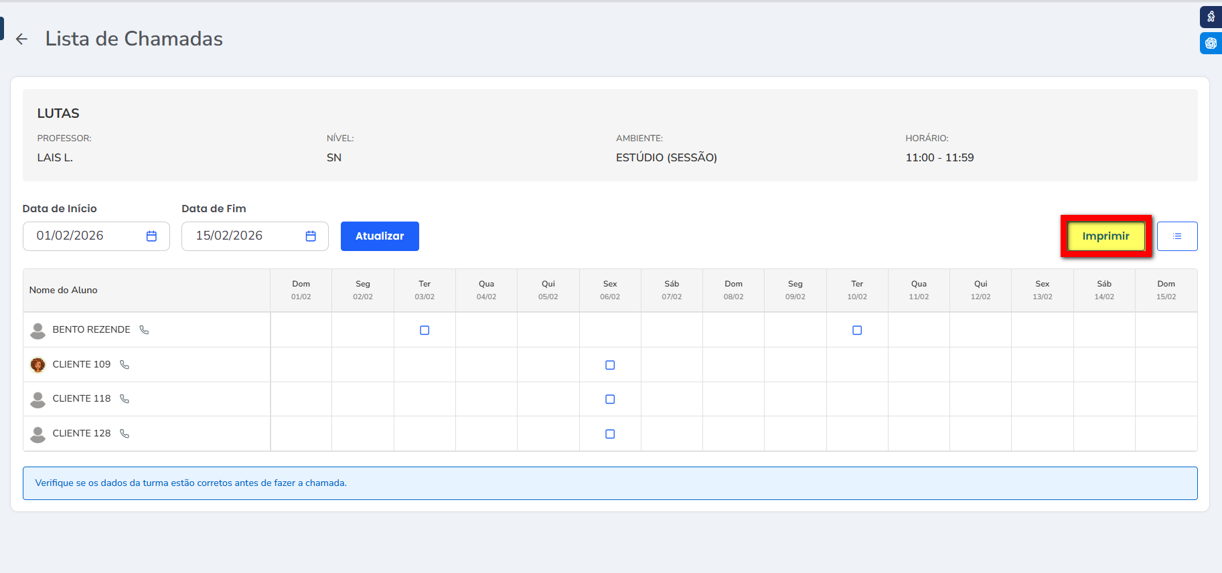This screenshot has width=1222, height=573.
Task: Click the phone icon next to CLIENTE 128
Action: click(x=125, y=434)
